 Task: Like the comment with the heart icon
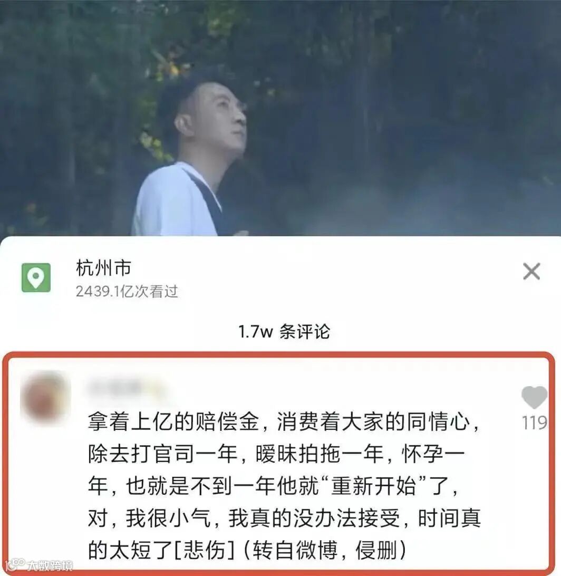(x=534, y=397)
